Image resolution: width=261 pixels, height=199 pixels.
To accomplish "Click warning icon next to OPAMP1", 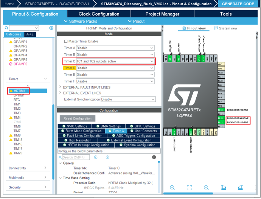I will (x=11, y=42).
